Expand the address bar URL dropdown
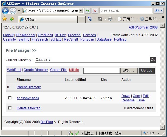The image size is (167, 137). coord(81,11)
